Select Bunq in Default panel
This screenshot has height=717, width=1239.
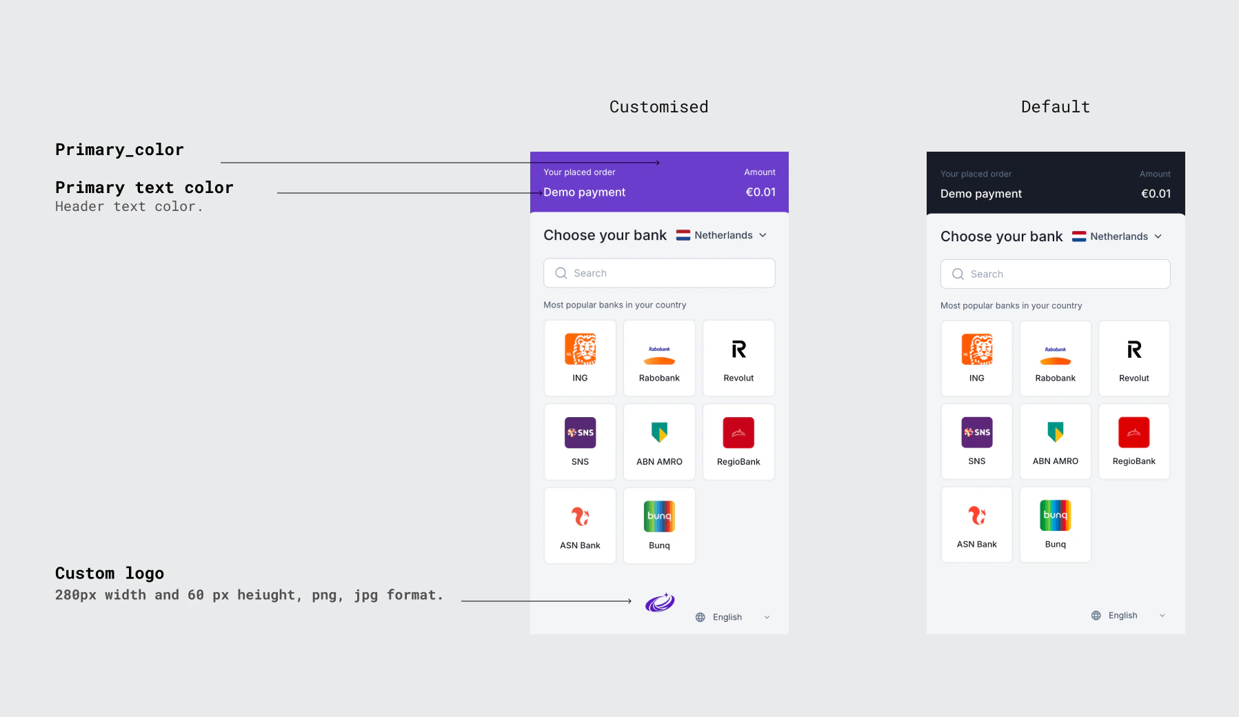(1056, 525)
